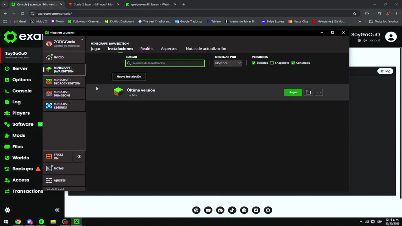
Task: Open installation folder for Última versión
Action: 308,92
